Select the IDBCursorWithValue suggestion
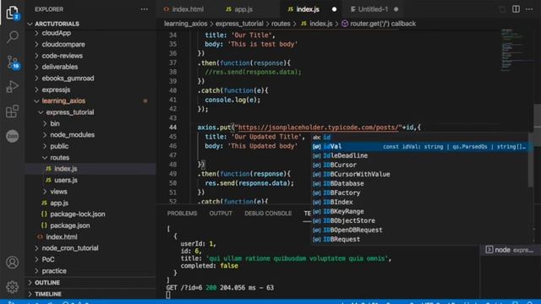This screenshot has height=304, width=541. pos(419,175)
